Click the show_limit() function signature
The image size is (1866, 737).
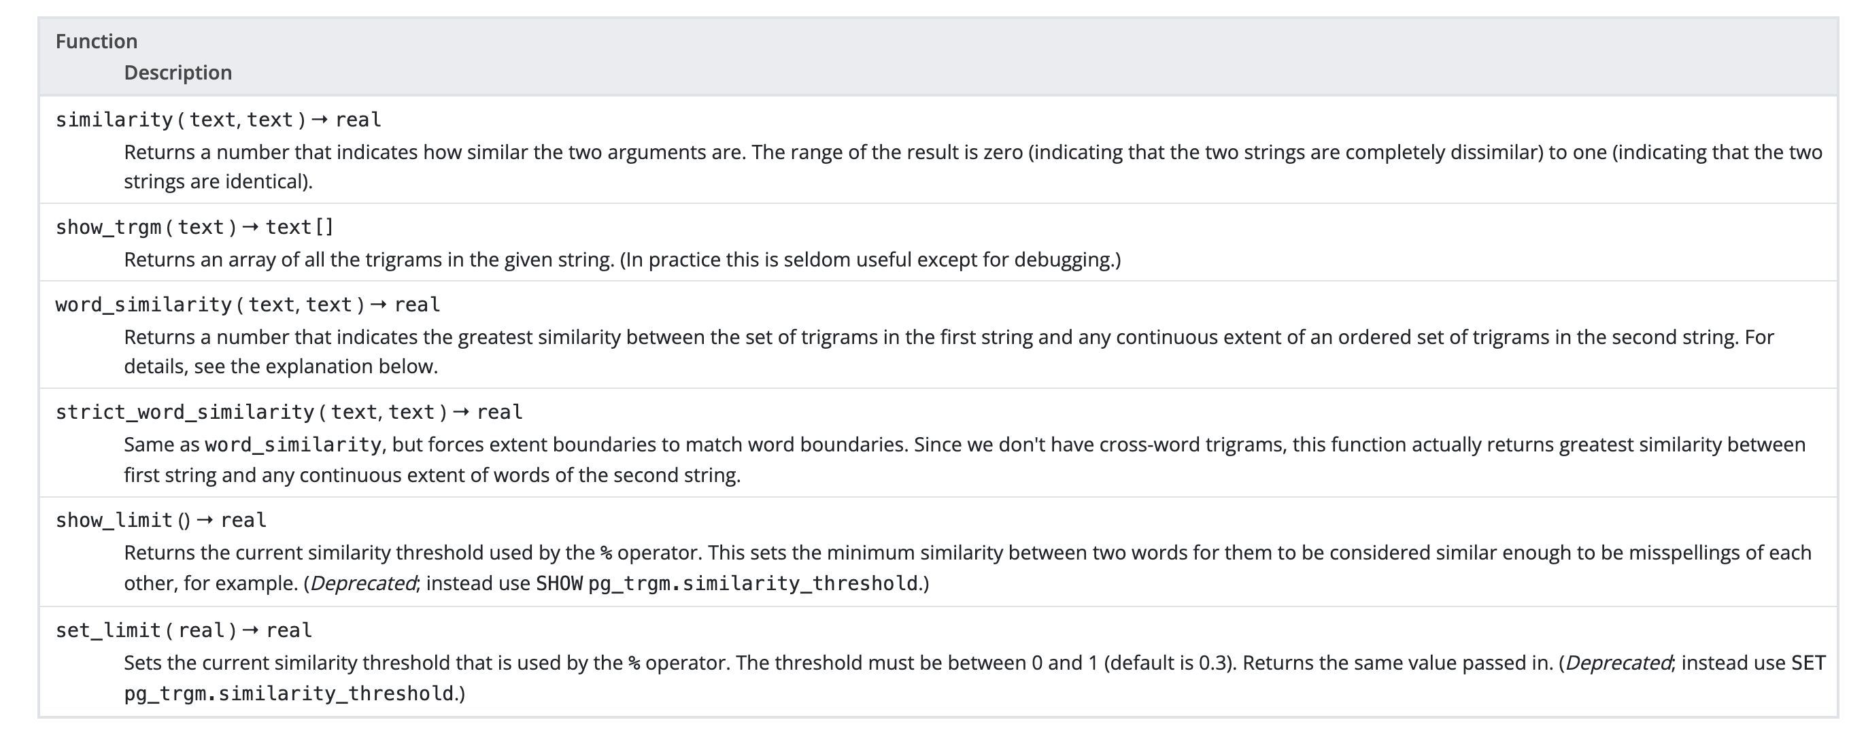(160, 520)
